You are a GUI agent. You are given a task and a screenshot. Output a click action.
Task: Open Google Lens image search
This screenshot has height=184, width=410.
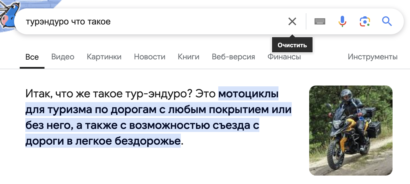[365, 21]
